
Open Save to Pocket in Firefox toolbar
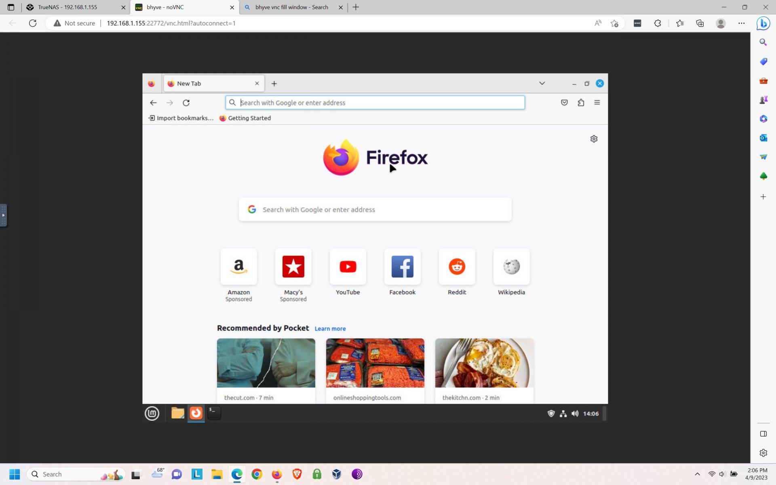tap(564, 103)
